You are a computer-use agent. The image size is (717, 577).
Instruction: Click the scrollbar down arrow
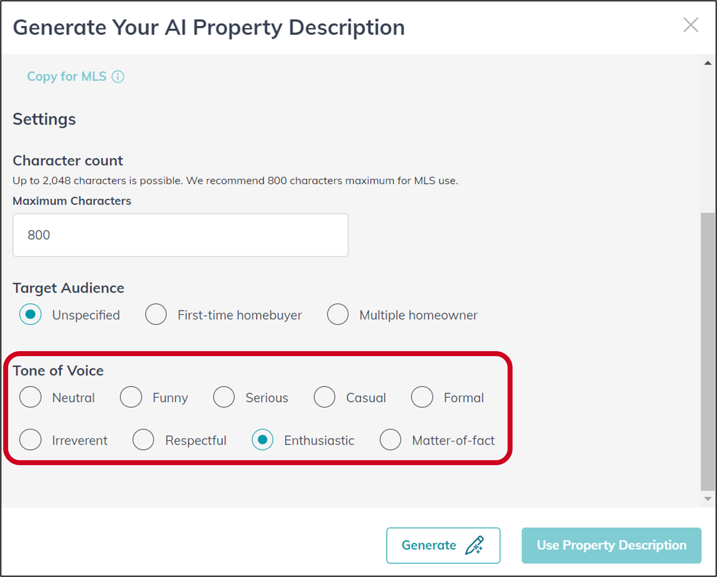pyautogui.click(x=707, y=499)
